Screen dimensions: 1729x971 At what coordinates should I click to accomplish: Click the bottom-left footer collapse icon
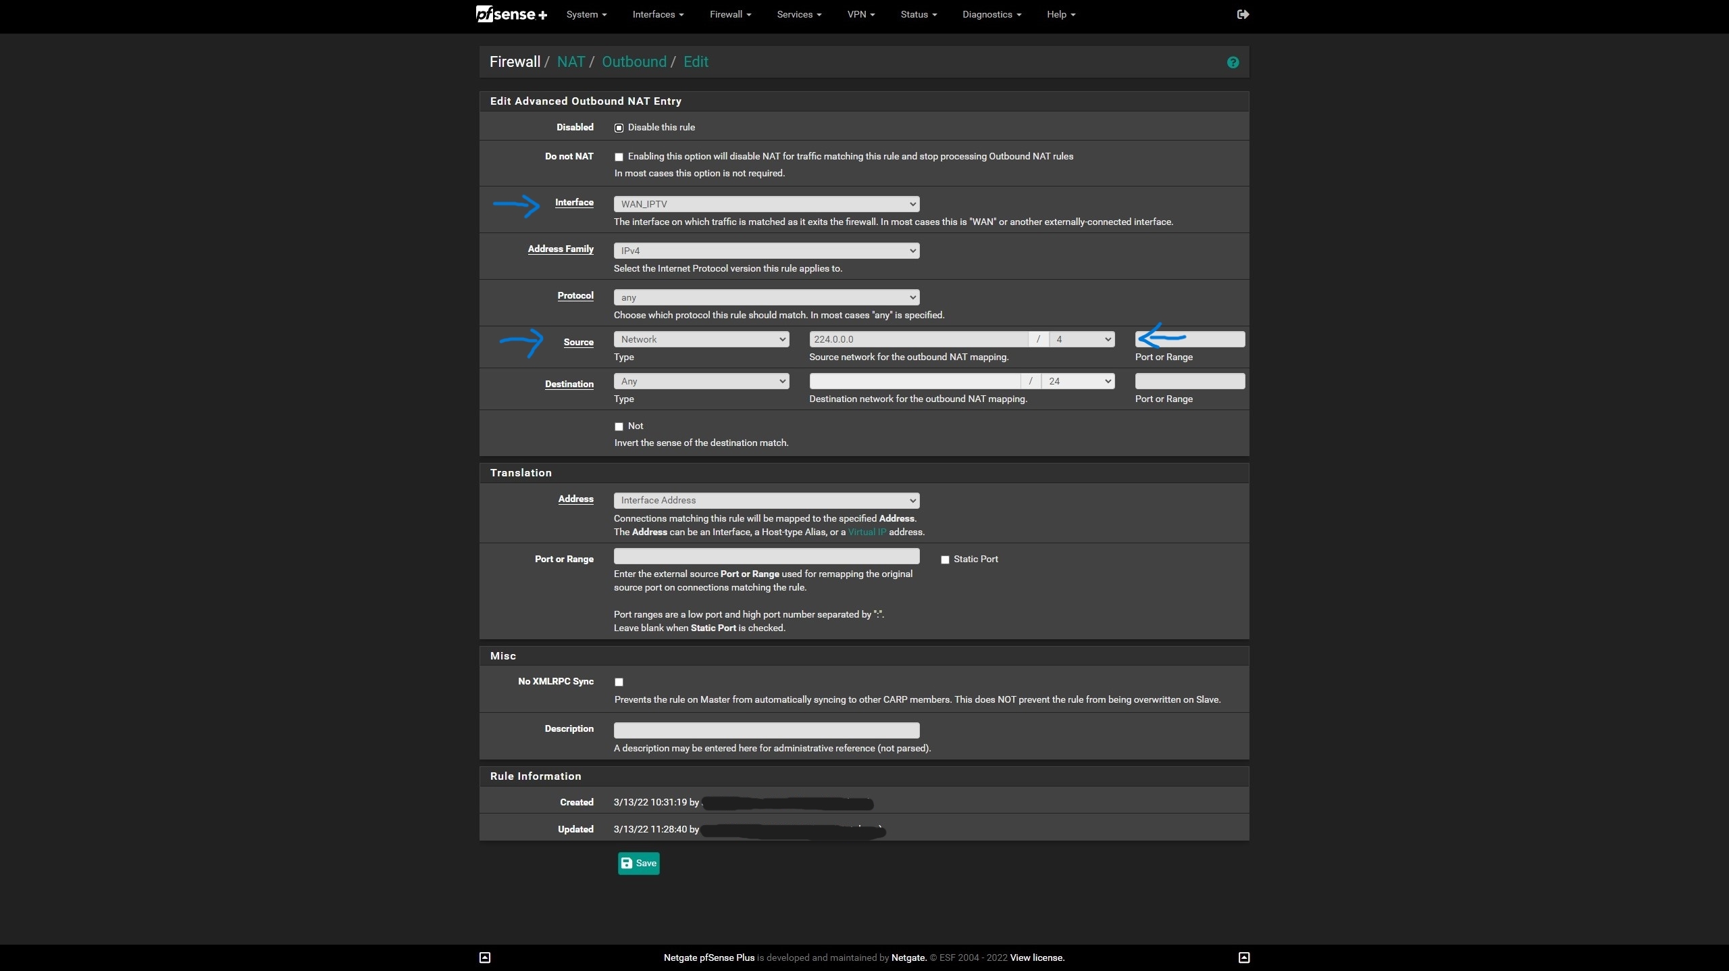(484, 957)
